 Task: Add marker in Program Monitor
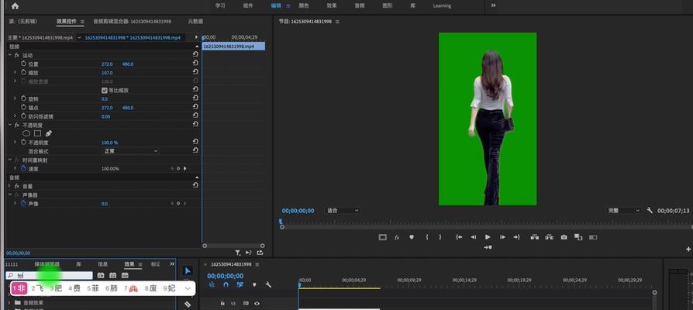(412, 237)
